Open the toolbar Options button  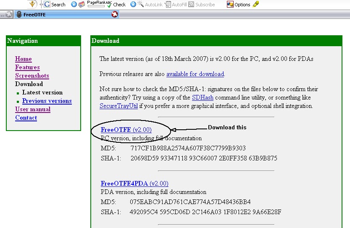click(x=239, y=5)
